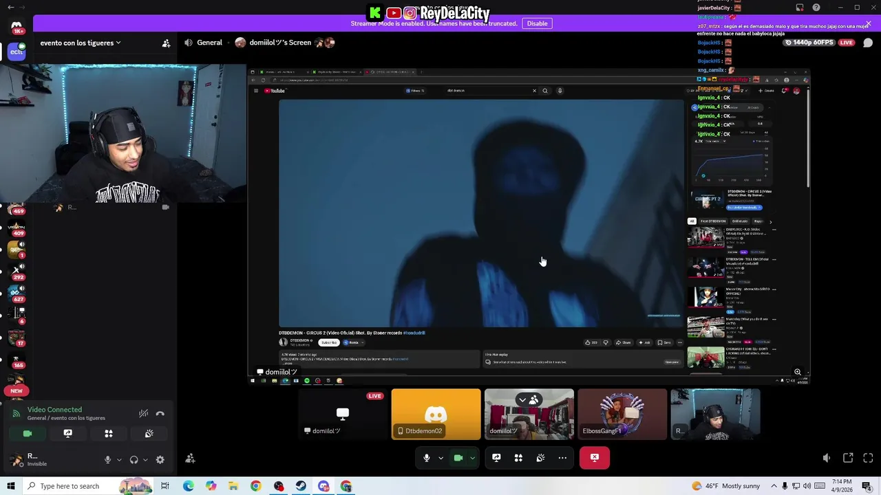
Task: Enter full screen for the stream
Action: coord(868,458)
